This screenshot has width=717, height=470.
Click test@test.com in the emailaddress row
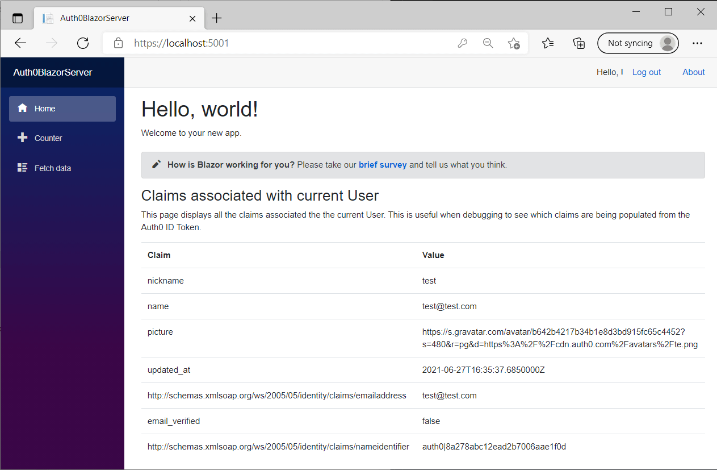pos(450,396)
